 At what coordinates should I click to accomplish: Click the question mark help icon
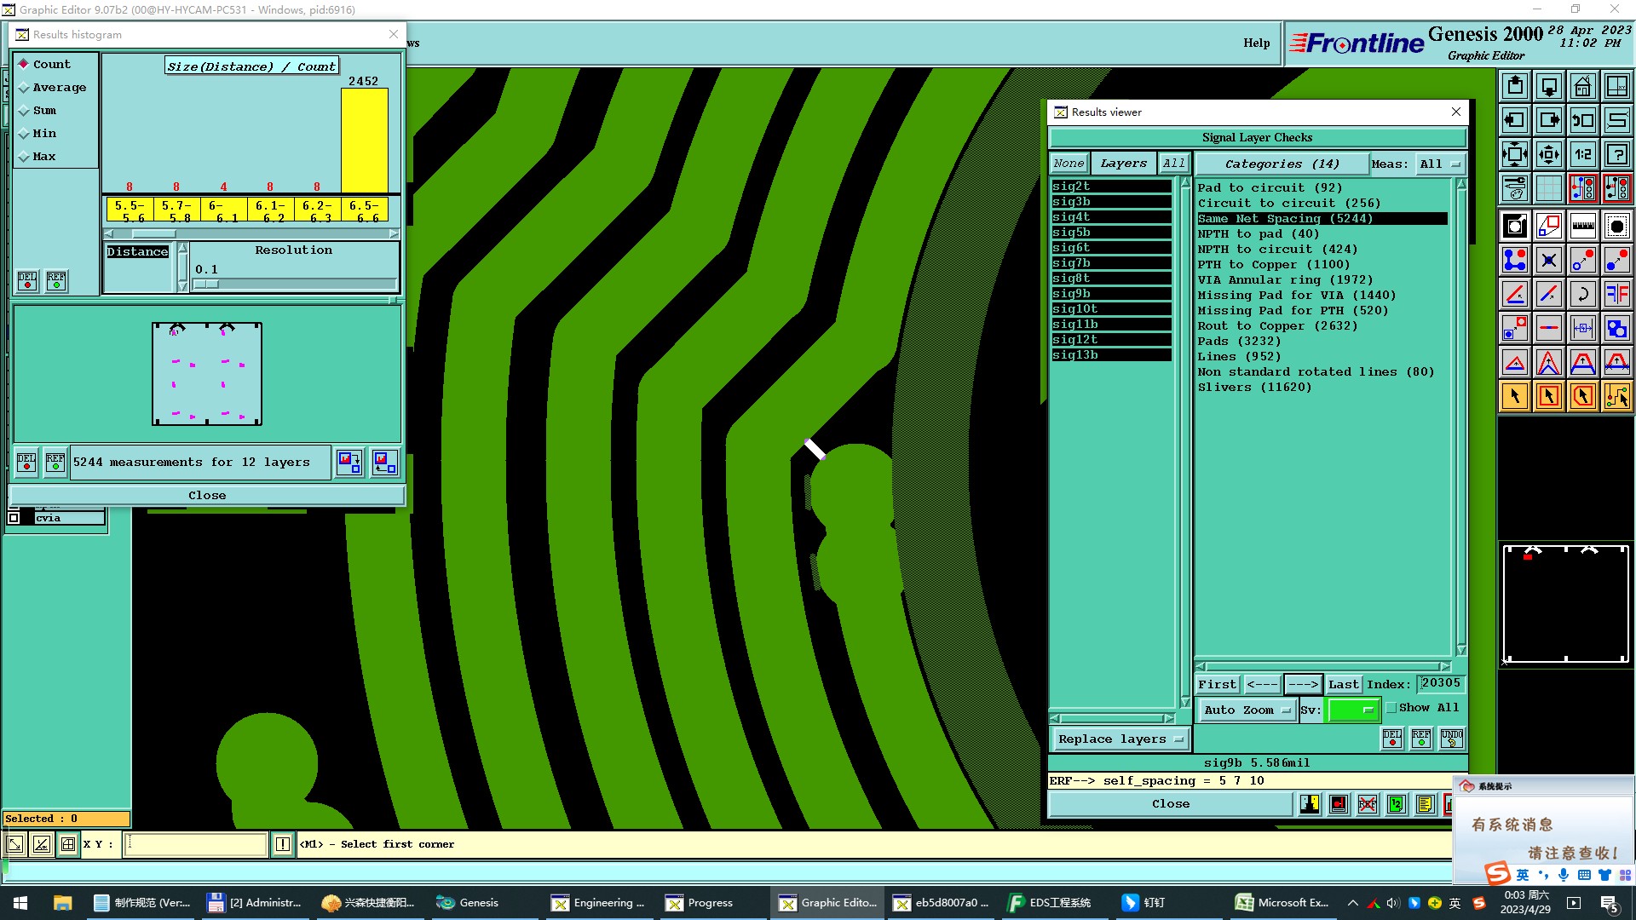1616,154
